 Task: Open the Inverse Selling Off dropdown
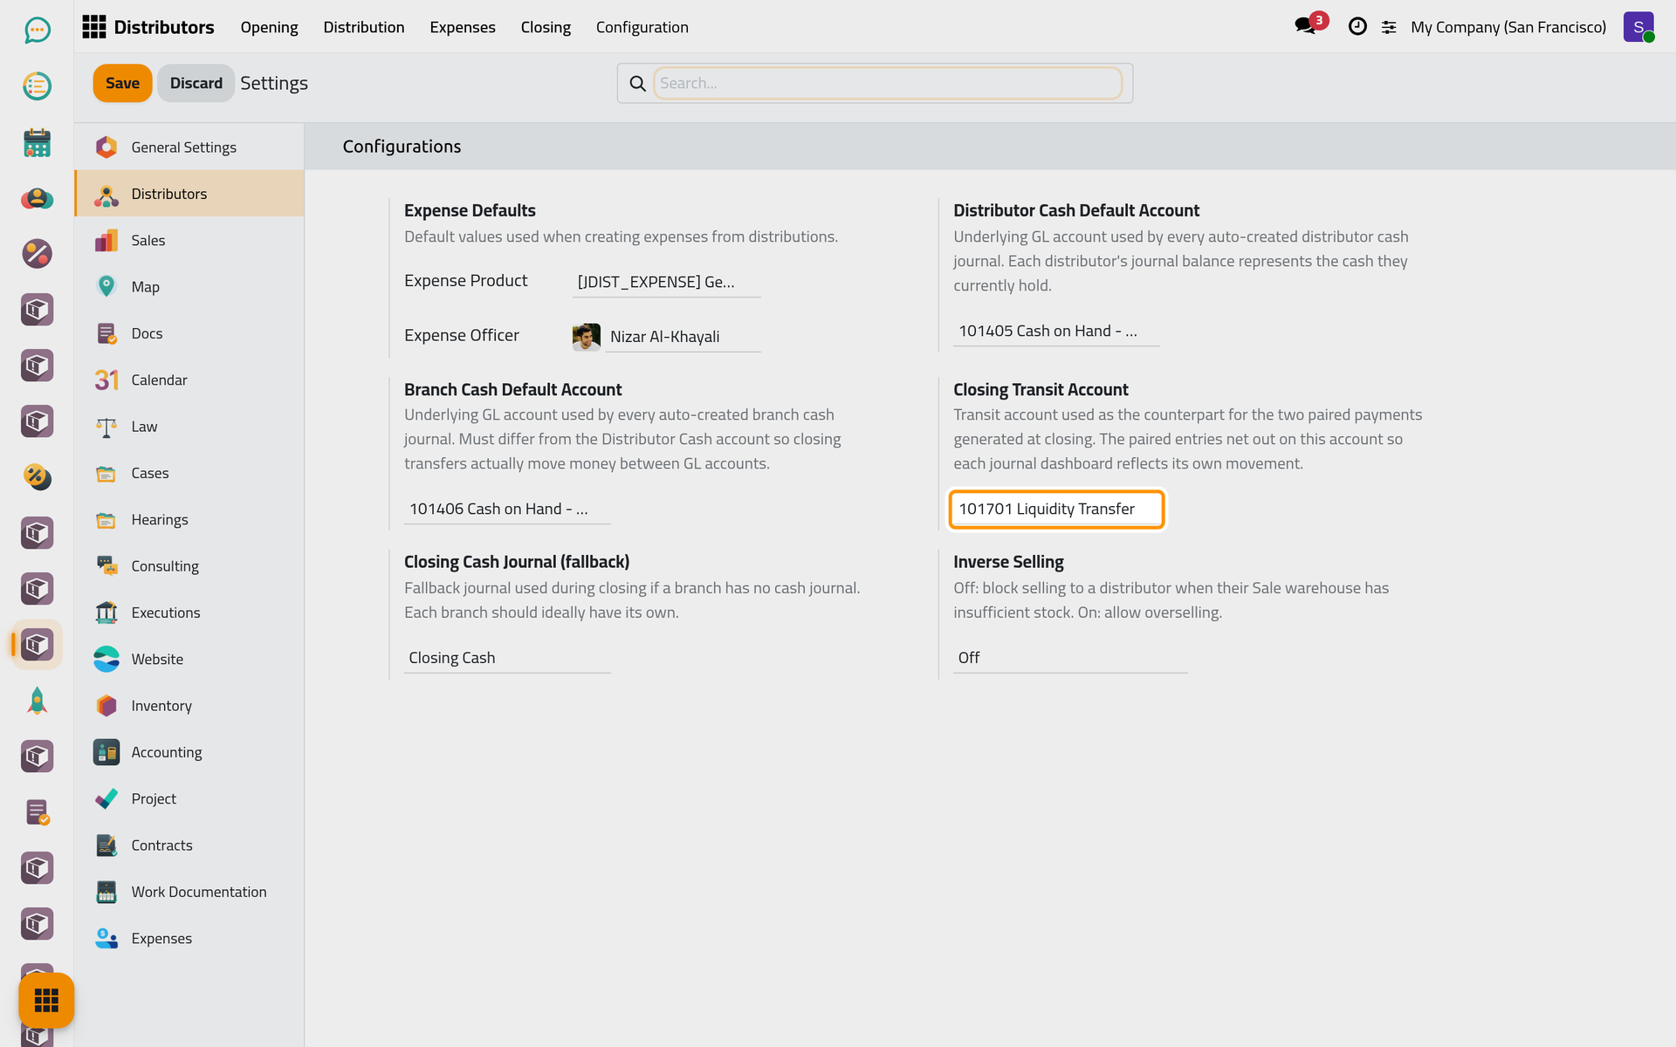click(1070, 658)
